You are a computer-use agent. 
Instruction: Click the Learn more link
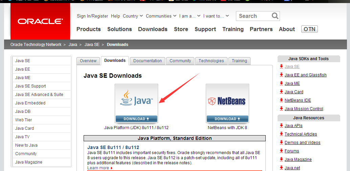[x=98, y=168]
